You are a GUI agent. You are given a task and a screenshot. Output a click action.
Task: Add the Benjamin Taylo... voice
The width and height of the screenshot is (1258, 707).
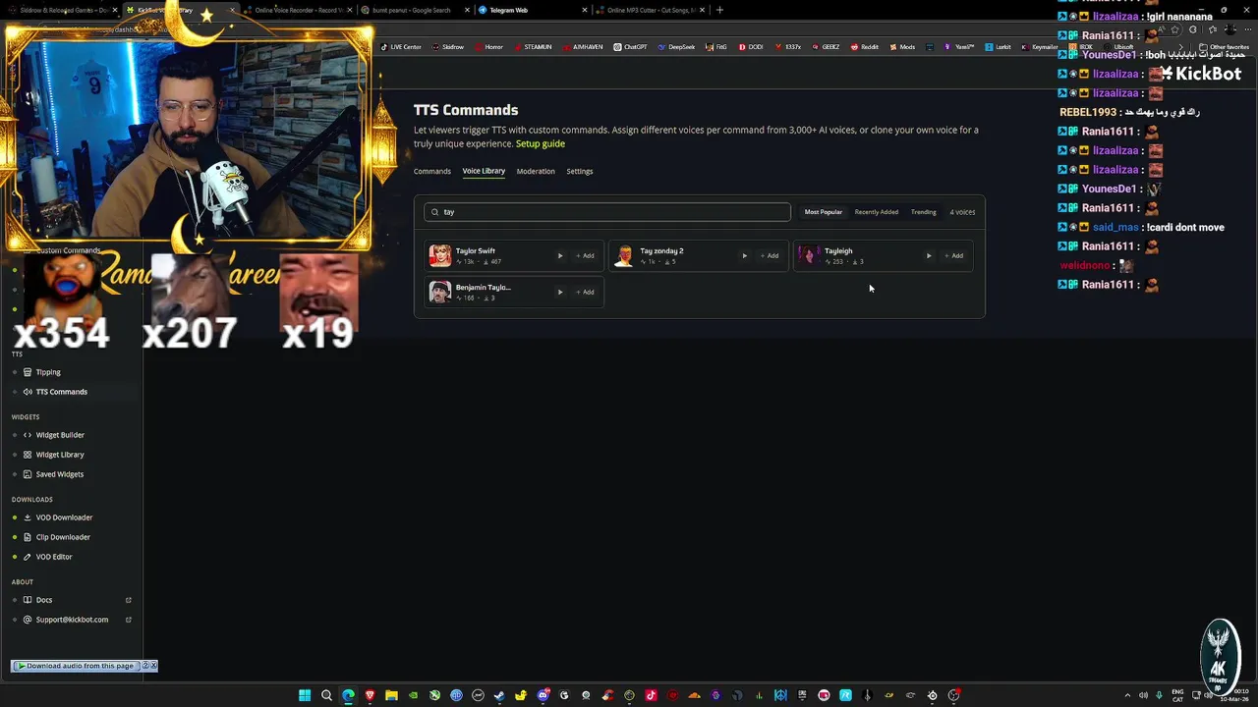[x=585, y=292]
